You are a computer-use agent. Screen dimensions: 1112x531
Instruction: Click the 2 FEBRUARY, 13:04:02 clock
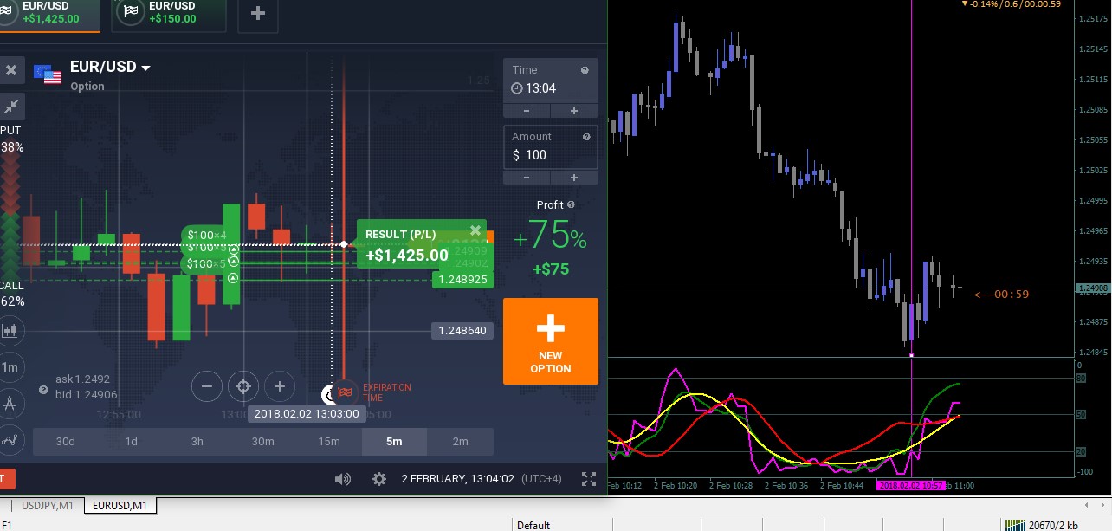(457, 478)
